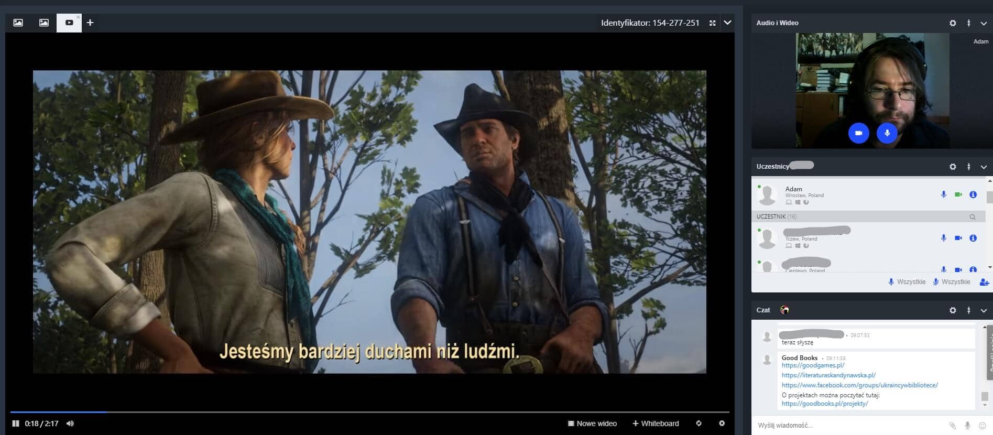The width and height of the screenshot is (993, 435).
Task: Focus the Wyślij wiadomość chat input
Action: point(849,425)
